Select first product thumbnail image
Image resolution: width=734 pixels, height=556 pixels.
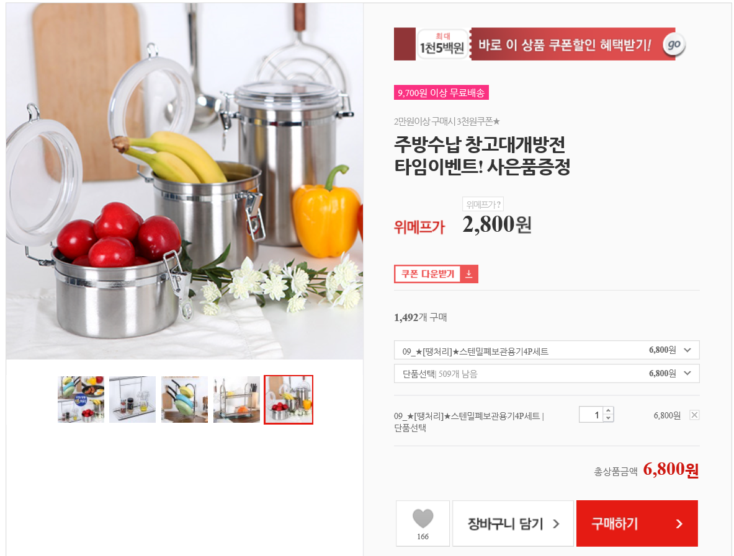tap(81, 399)
